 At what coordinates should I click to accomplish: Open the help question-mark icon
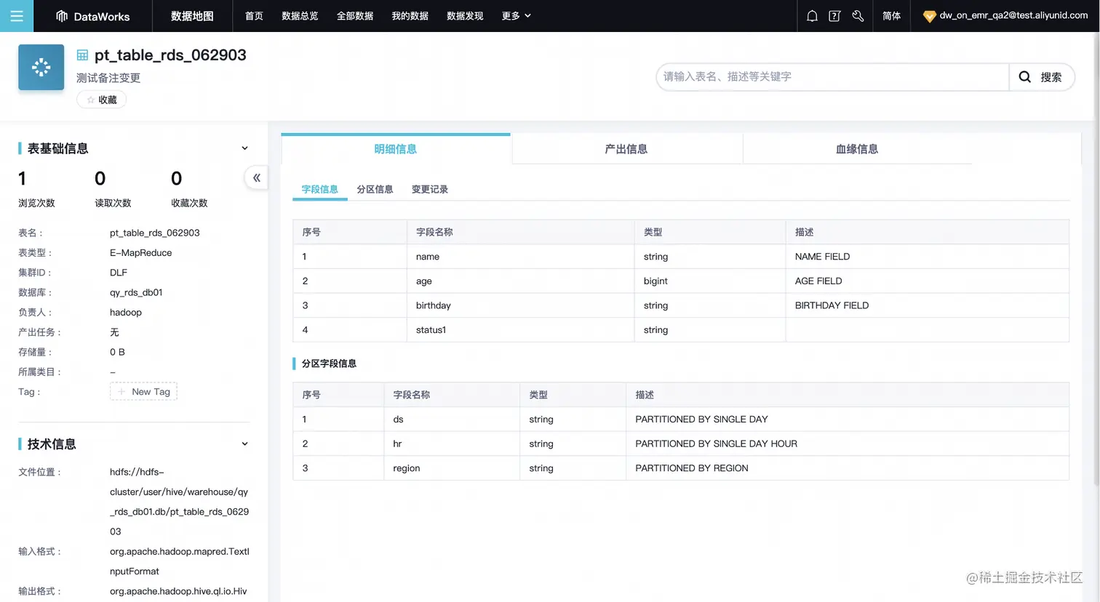[834, 16]
